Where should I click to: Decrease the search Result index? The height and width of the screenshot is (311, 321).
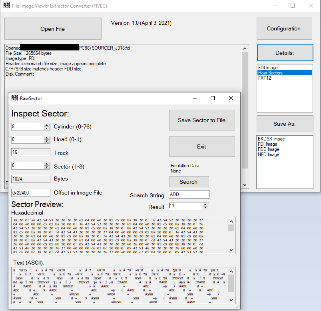[x=205, y=208]
